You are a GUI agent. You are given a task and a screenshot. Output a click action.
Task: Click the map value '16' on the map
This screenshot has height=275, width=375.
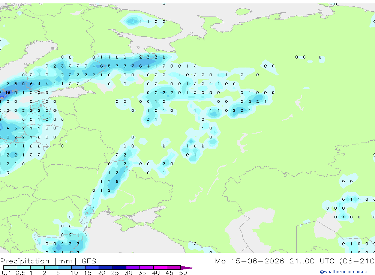click(8, 93)
